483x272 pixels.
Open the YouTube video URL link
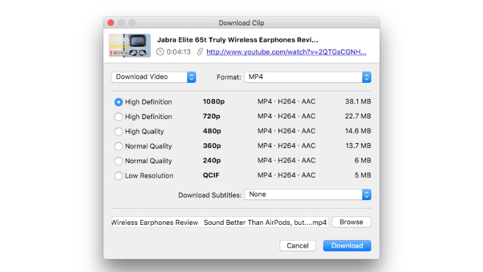286,52
